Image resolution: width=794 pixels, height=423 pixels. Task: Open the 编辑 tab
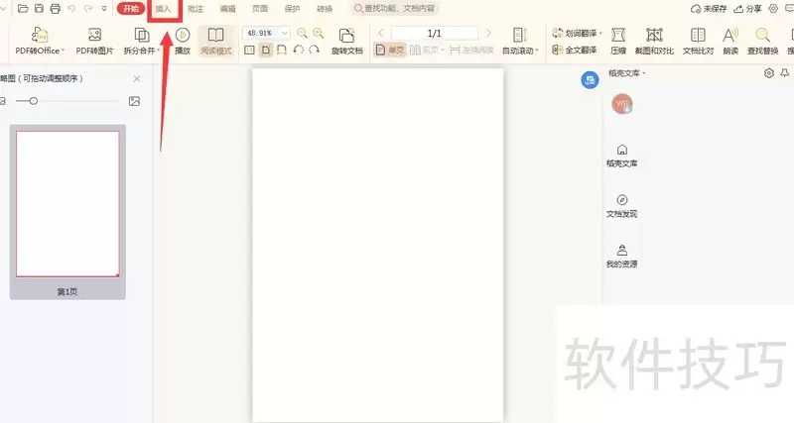(228, 9)
